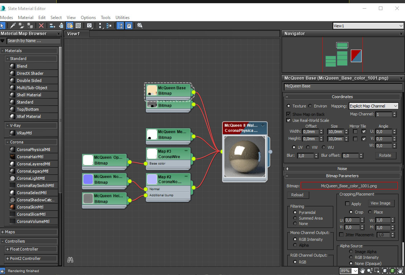
Task: Toggle Show Shaded Material in Viewport icon
Action: [x=70, y=26]
